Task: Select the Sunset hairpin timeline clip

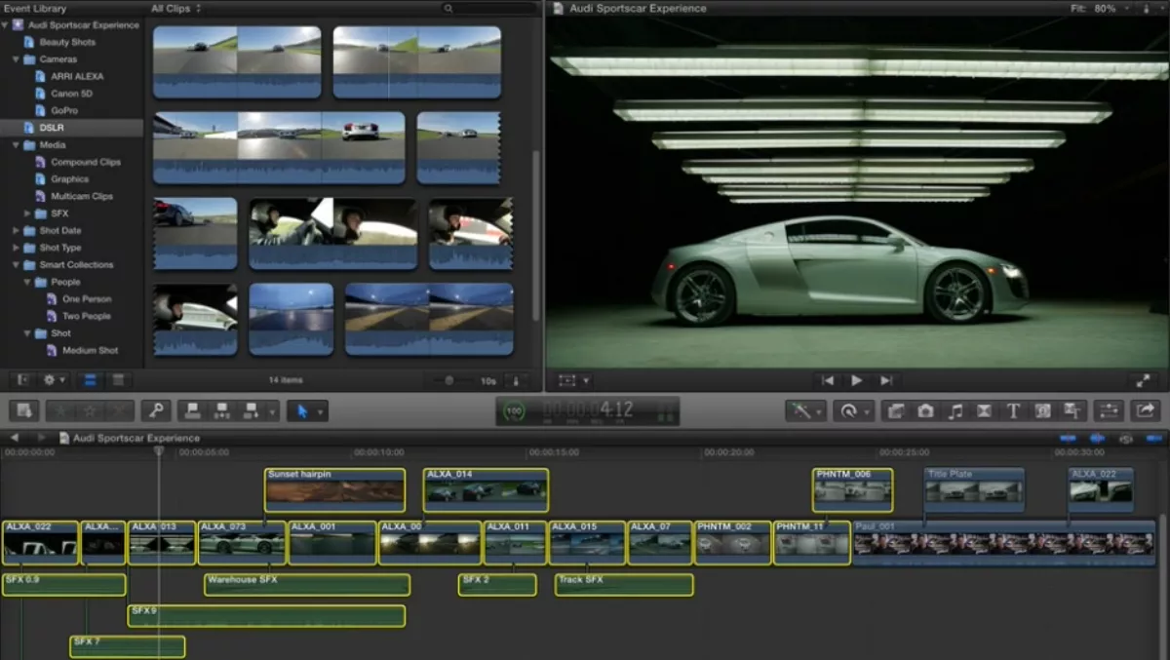Action: pyautogui.click(x=334, y=489)
